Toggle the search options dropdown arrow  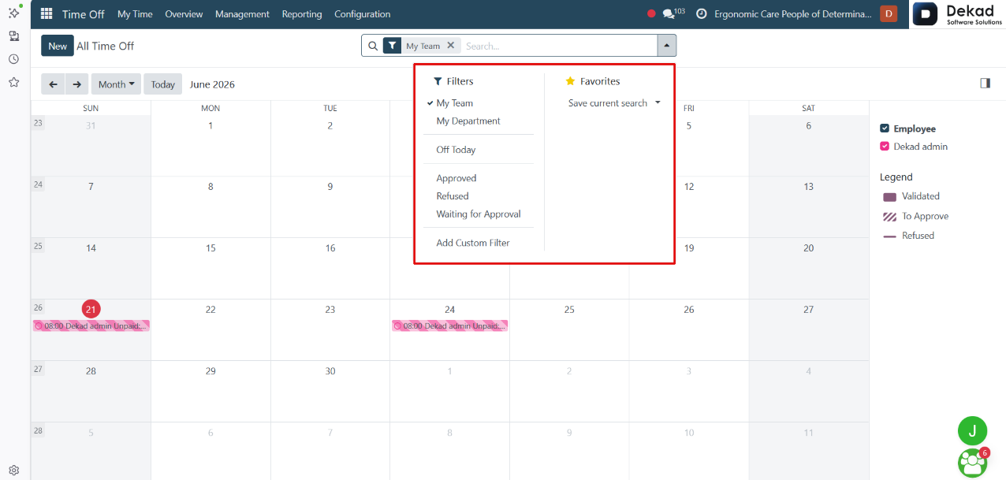click(667, 46)
